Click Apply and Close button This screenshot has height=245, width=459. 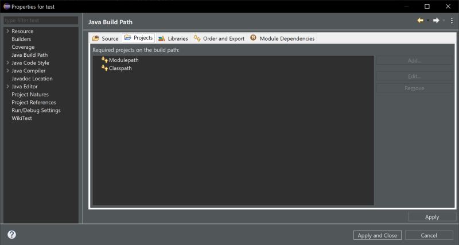point(378,235)
